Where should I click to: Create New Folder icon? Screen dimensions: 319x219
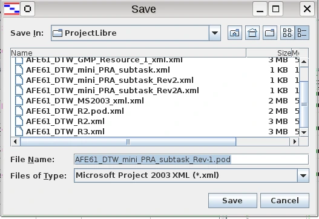pos(270,33)
